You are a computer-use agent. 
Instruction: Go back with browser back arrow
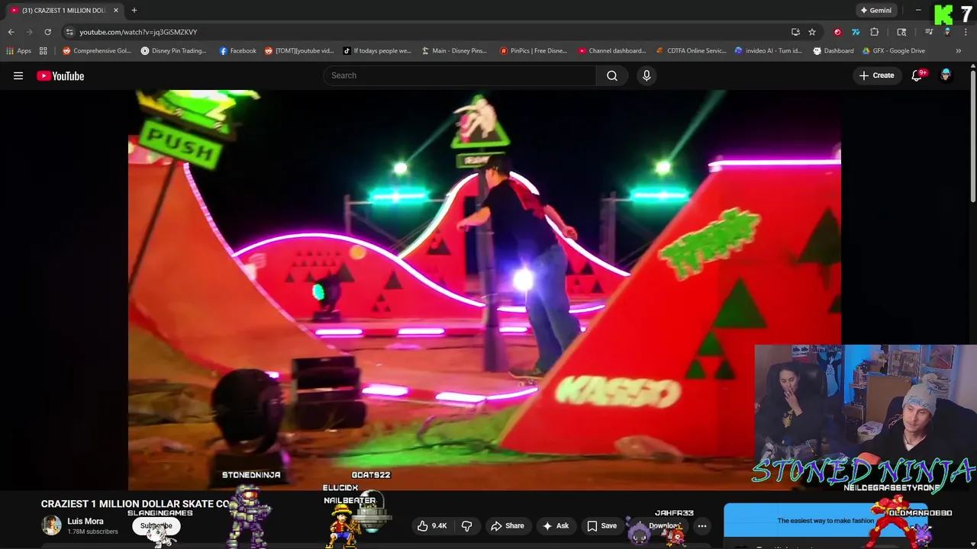pyautogui.click(x=11, y=32)
